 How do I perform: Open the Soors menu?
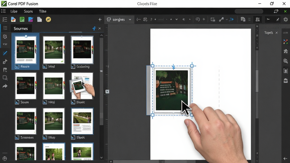(28, 11)
